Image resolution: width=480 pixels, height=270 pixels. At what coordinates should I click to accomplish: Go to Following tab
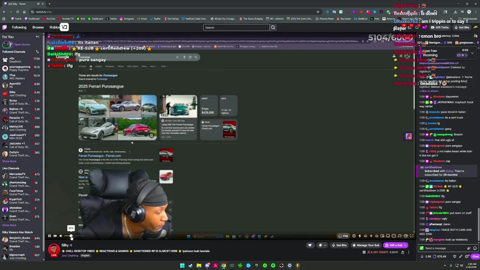(19, 27)
